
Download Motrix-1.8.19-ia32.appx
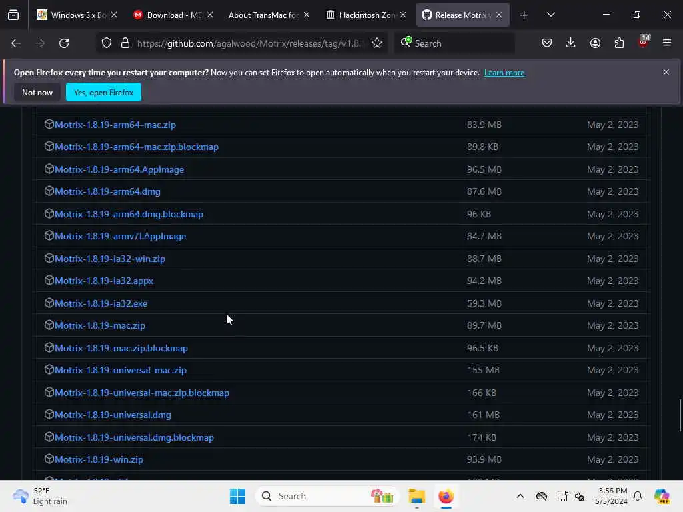[104, 281]
